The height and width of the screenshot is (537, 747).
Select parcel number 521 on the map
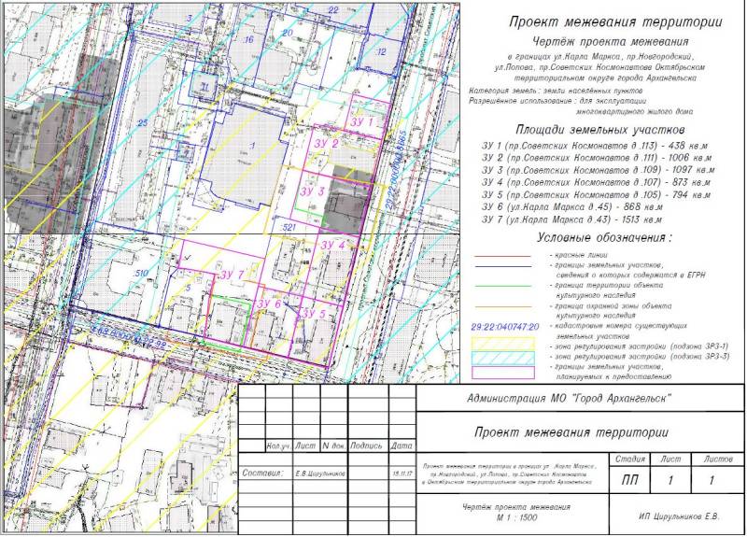(289, 228)
